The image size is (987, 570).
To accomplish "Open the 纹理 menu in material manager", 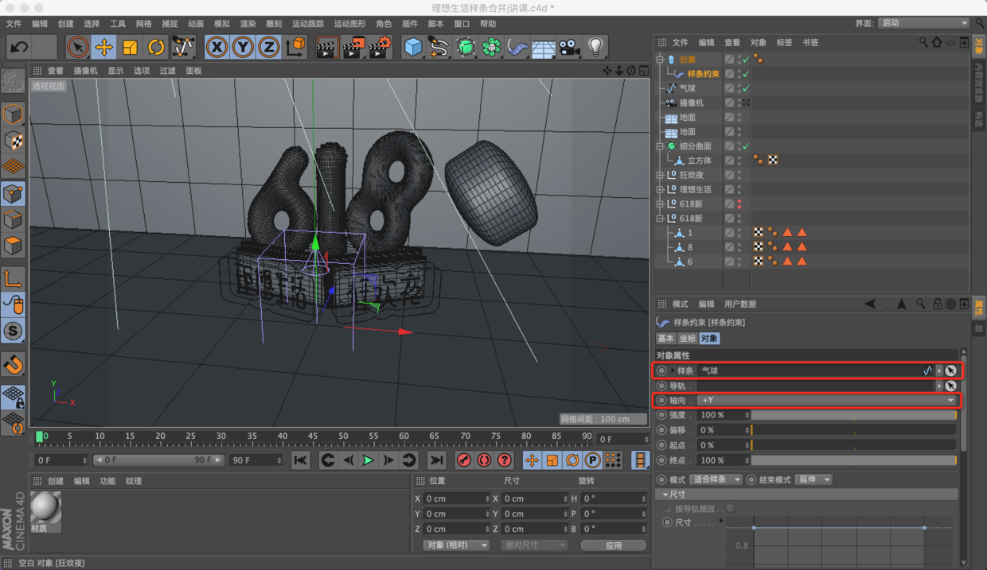I will pos(134,481).
